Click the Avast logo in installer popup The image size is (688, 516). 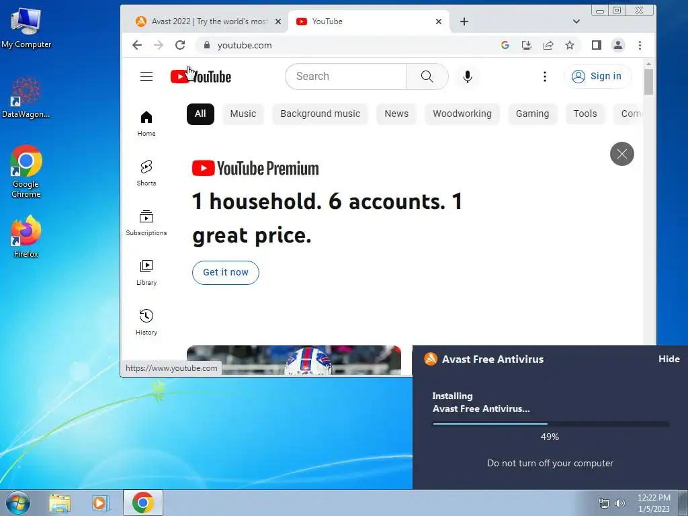431,359
